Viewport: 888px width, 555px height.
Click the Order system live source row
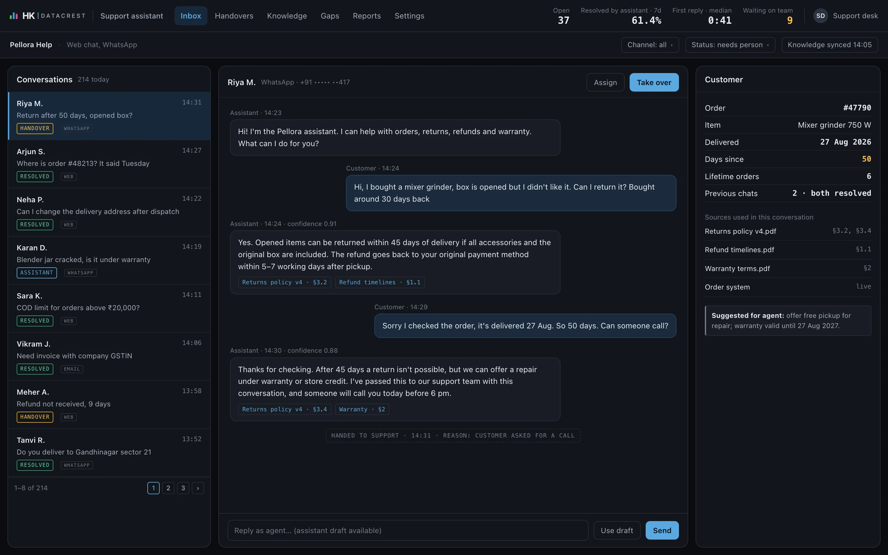[788, 287]
